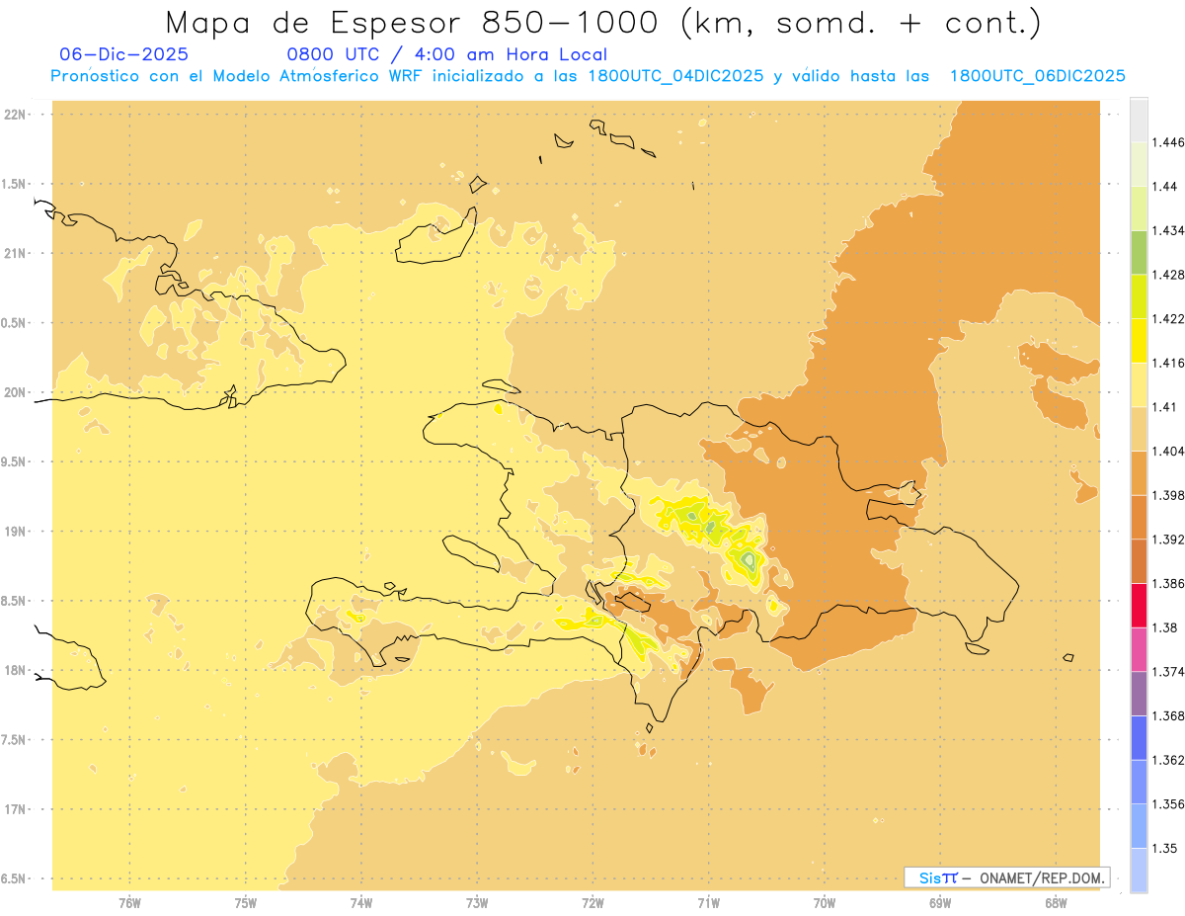1185x916 pixels.
Task: Click the '74W' longitude label
Action: (x=361, y=902)
